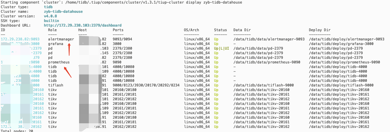Viewport: 390px width, 132px height.
Task: Select deploy dir /data/tidb/deploy/alertmanager-9093
Action: 346,39
